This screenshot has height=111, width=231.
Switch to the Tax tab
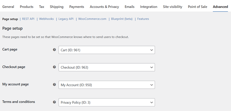[x=42, y=7]
